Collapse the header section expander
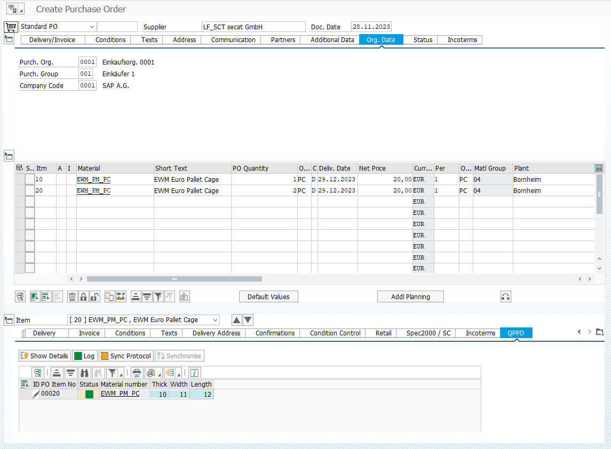 pos(9,39)
